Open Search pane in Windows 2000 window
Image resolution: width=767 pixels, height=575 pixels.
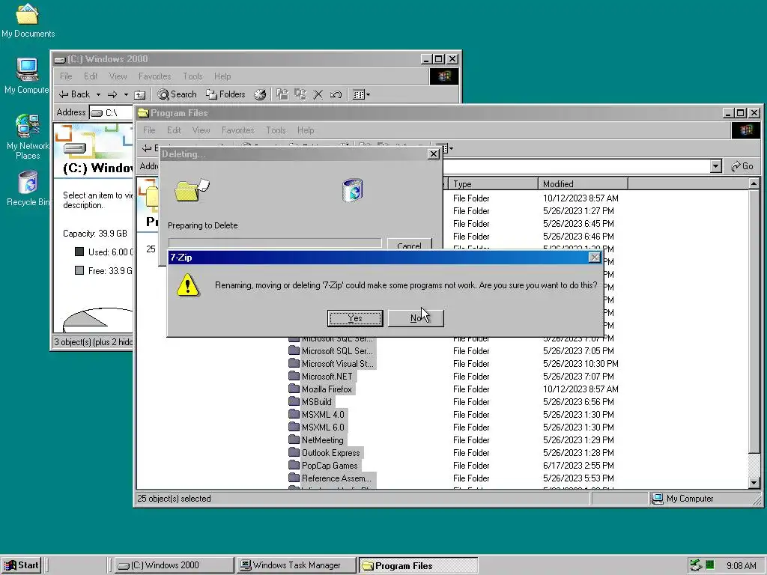[177, 94]
